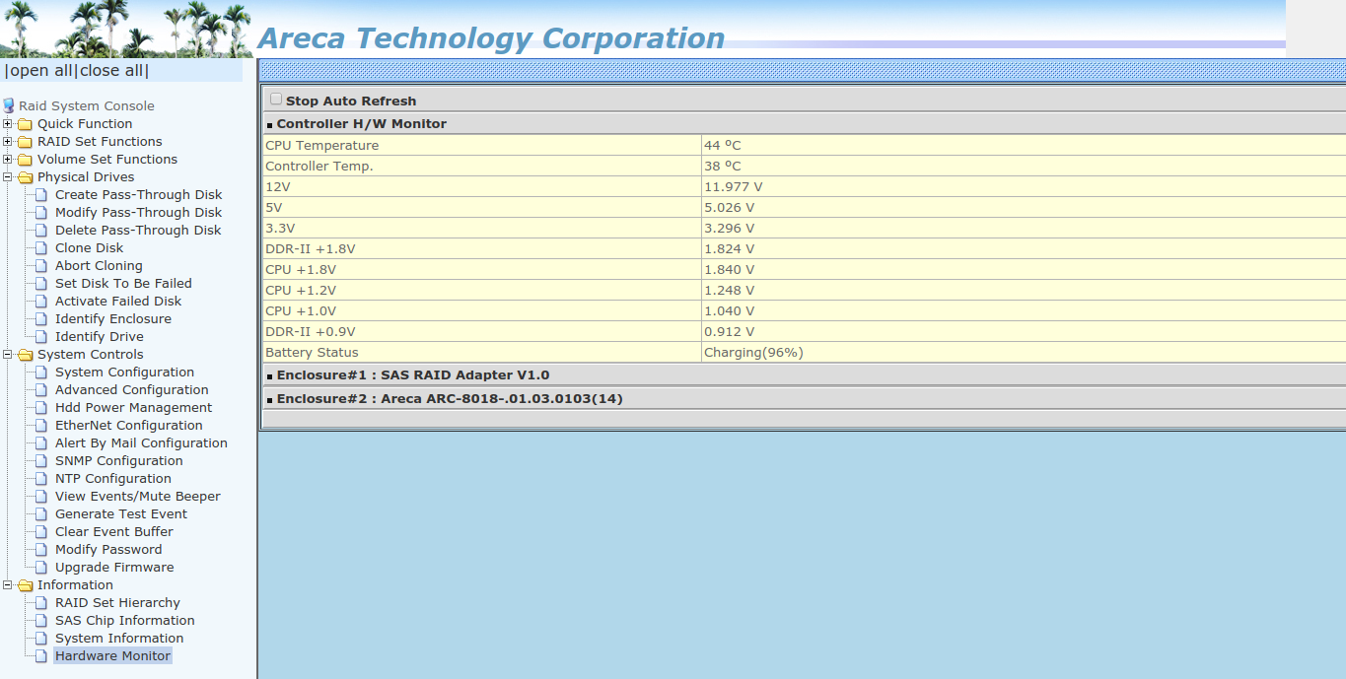Screen dimensions: 1346x679
Task: Select the Hardware Monitor tree link
Action: click(x=112, y=656)
